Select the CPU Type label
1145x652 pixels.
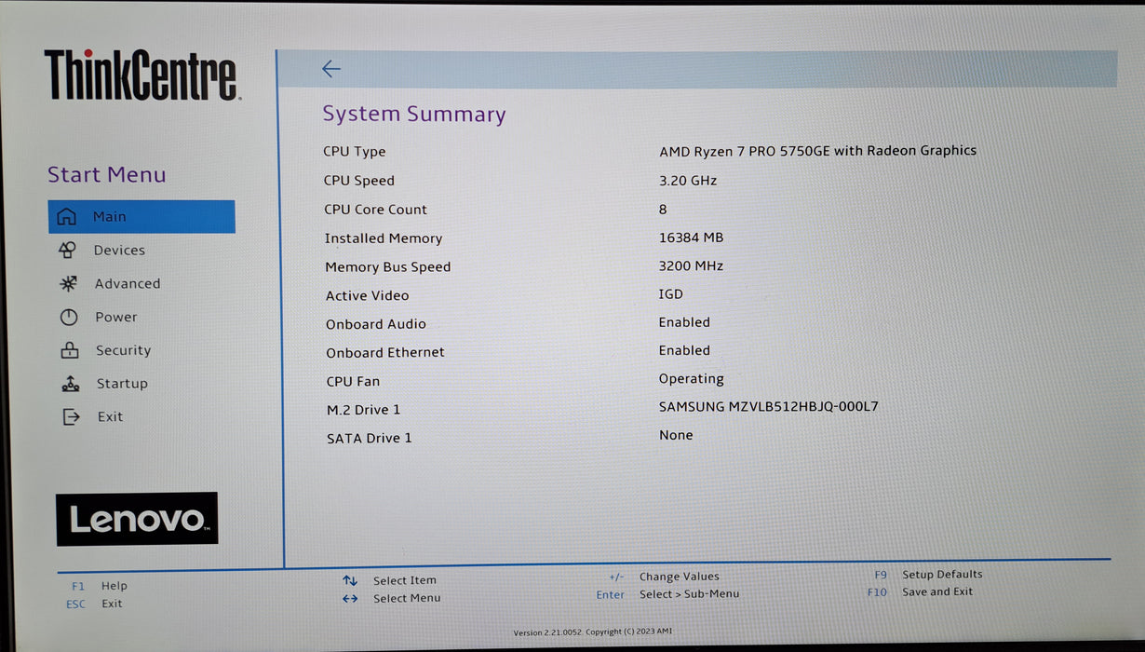pos(355,152)
